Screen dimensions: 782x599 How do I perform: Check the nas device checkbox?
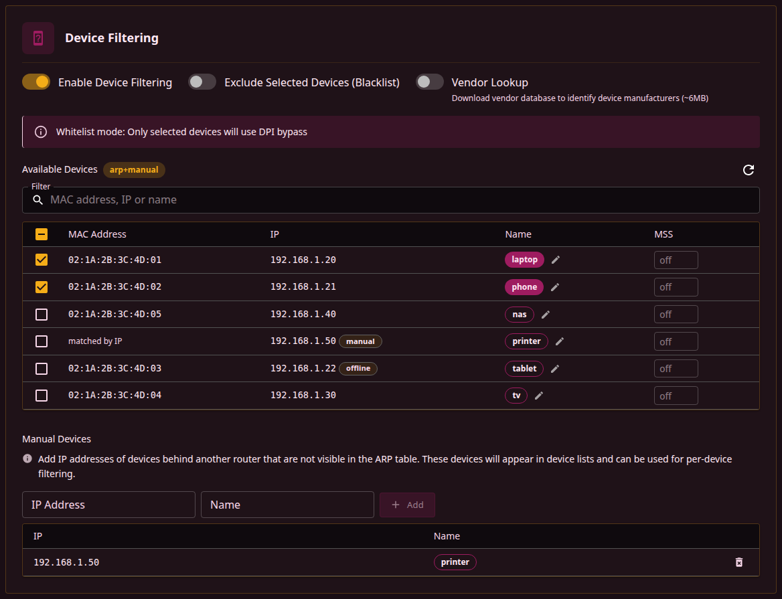point(42,315)
